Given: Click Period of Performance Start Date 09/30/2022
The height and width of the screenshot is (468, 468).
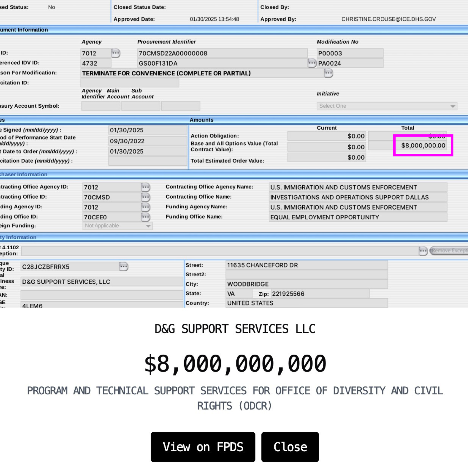Looking at the screenshot, I should [147, 141].
